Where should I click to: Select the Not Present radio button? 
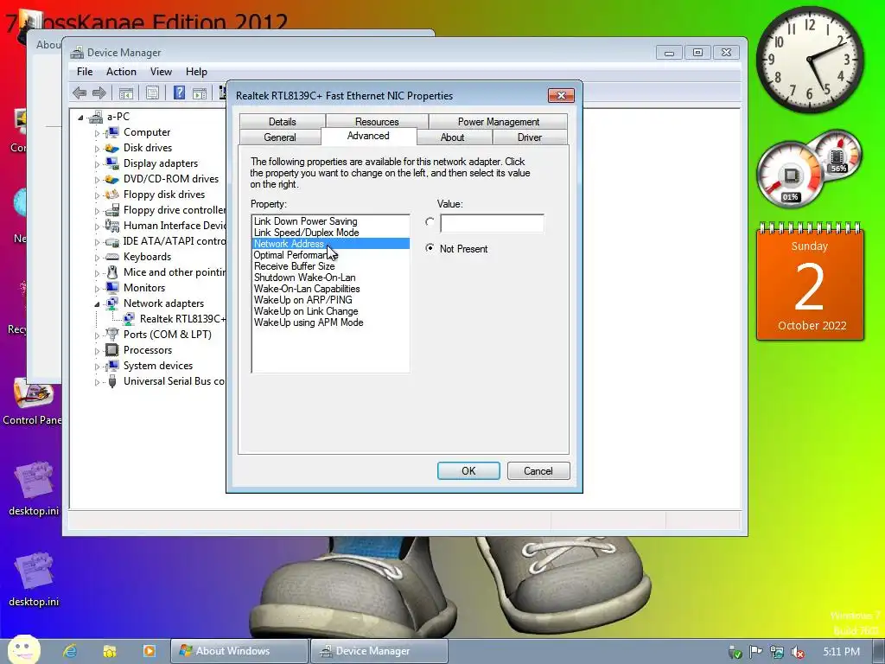pyautogui.click(x=430, y=248)
